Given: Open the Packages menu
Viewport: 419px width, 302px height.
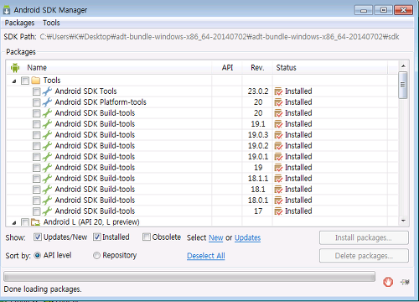Looking at the screenshot, I should pos(19,23).
